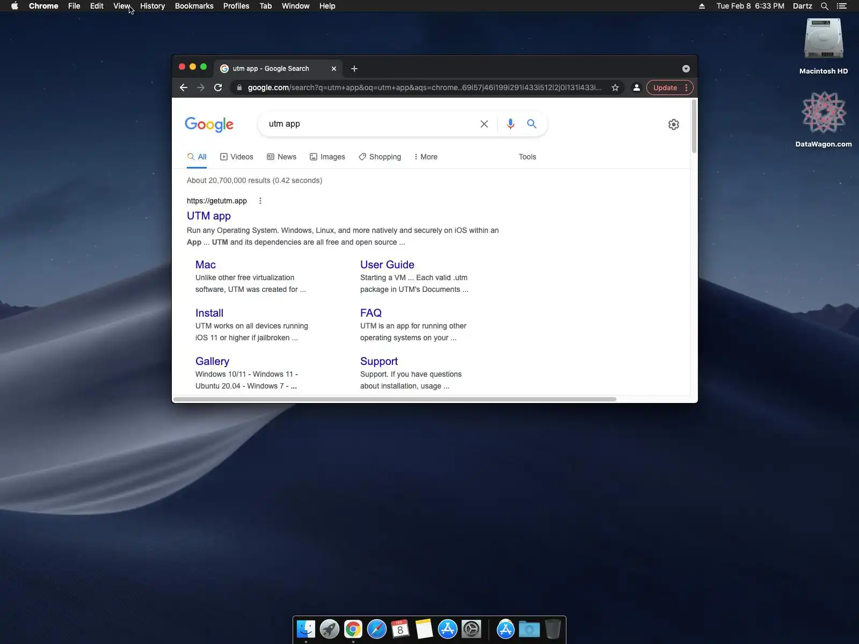
Task: Open Google settings gear
Action: tap(674, 125)
